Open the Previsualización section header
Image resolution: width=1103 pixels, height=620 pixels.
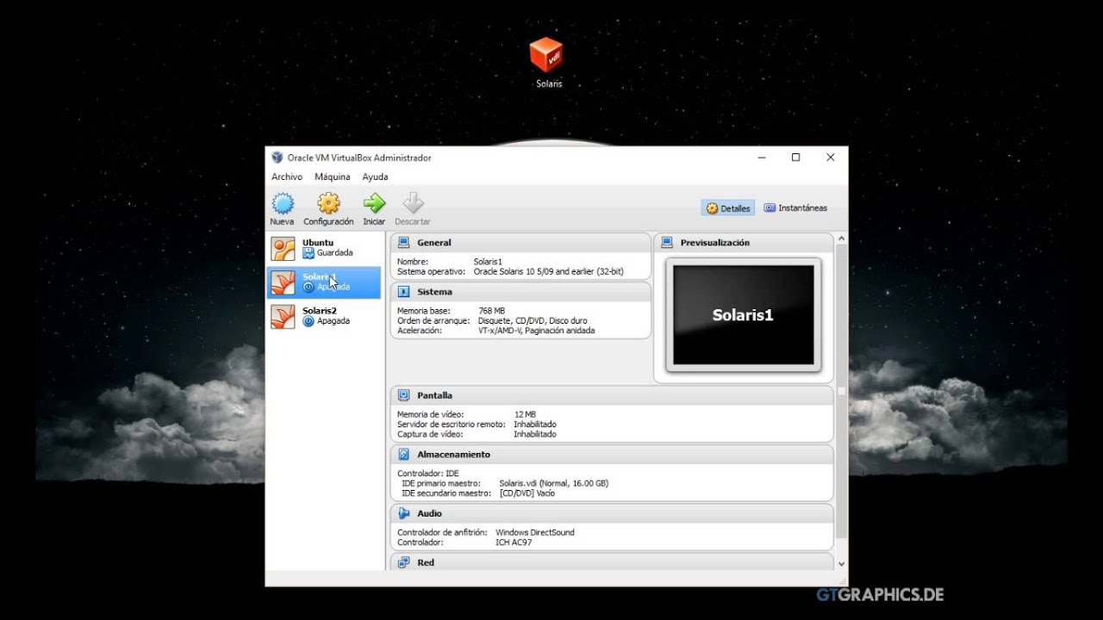coord(744,243)
